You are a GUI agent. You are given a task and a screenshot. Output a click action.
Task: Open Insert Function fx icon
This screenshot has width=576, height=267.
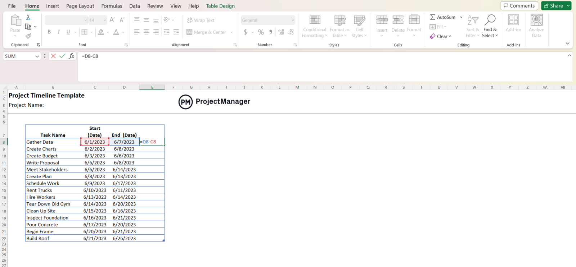[x=72, y=56]
